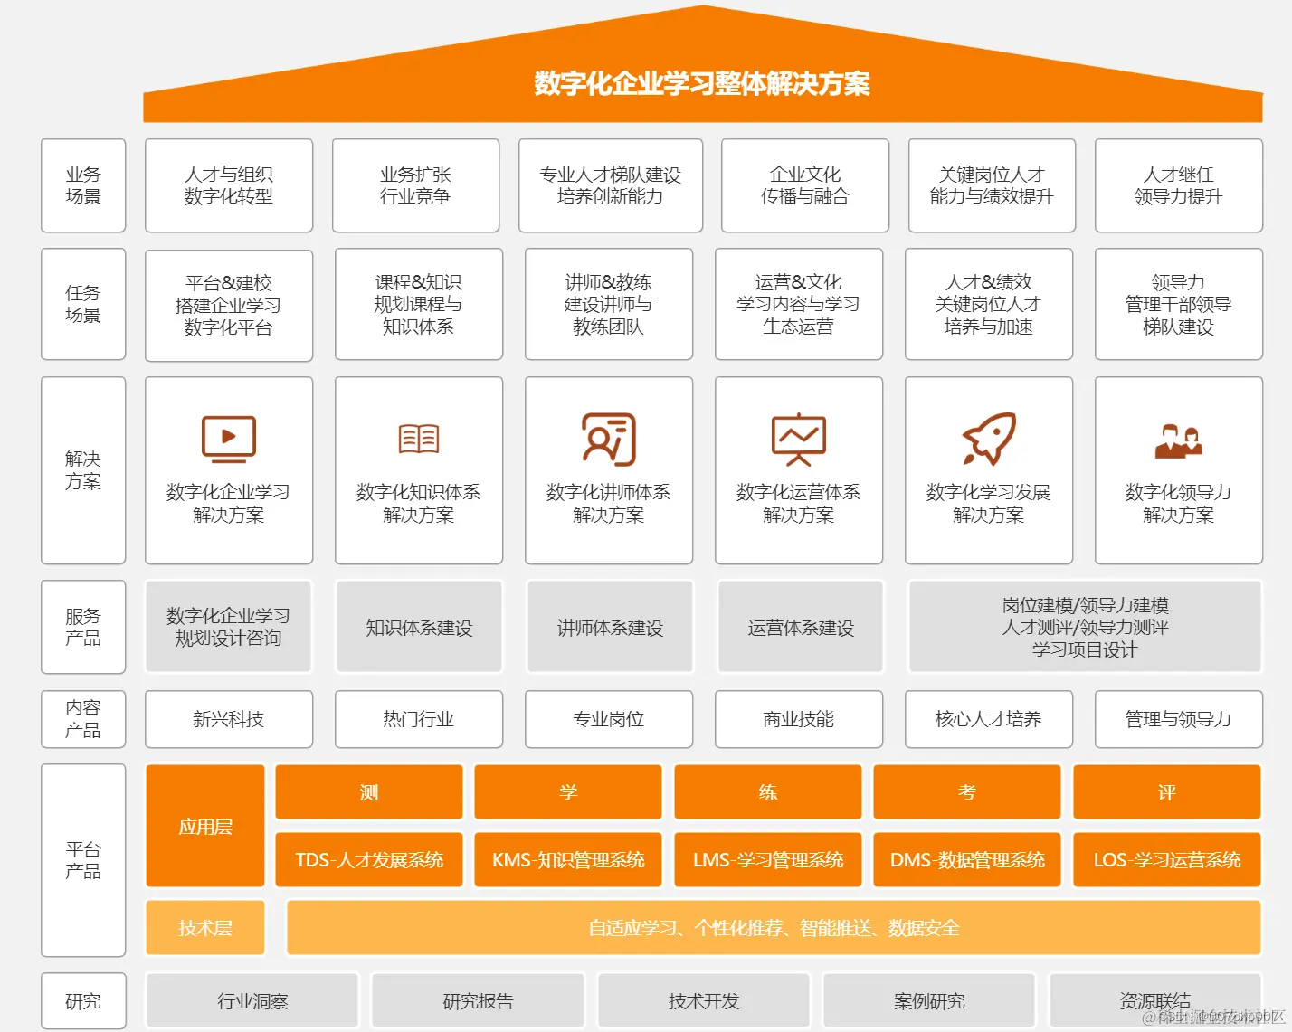The width and height of the screenshot is (1292, 1032).
Task: Click the 企业文化传播与融合 box
Action: 805,185
